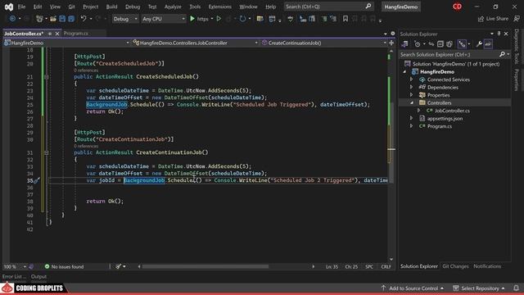The width and height of the screenshot is (524, 295).
Task: Collapse CreateScheduledJob method outline box
Action: [46, 76]
